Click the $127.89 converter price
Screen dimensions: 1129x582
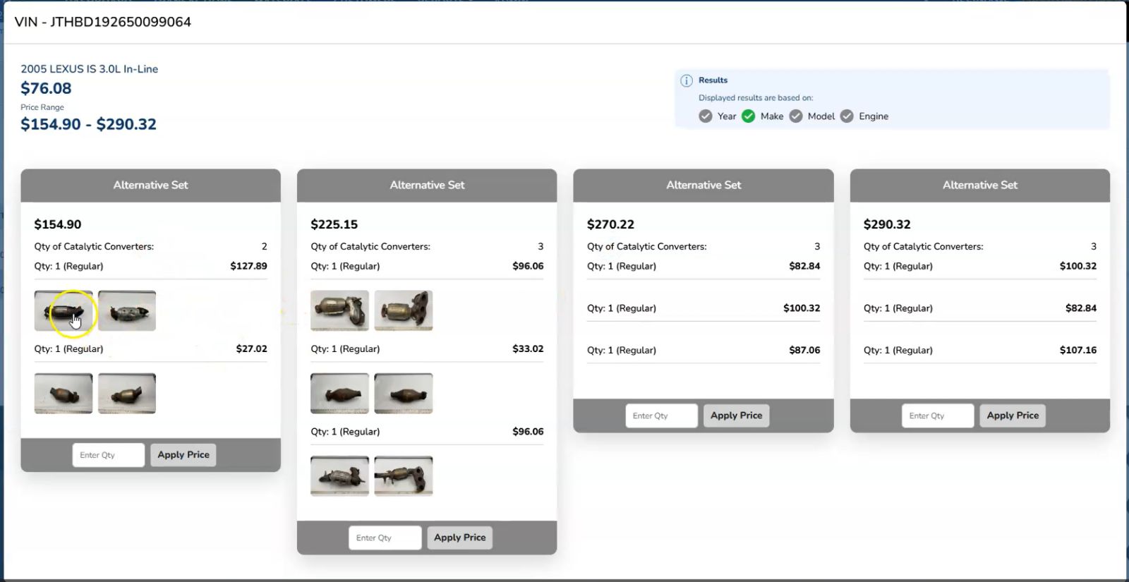(x=249, y=266)
